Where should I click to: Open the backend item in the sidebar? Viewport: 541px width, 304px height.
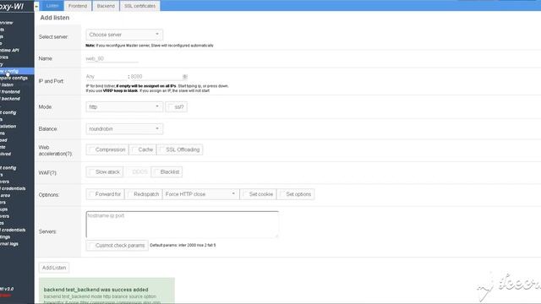click(x=10, y=99)
